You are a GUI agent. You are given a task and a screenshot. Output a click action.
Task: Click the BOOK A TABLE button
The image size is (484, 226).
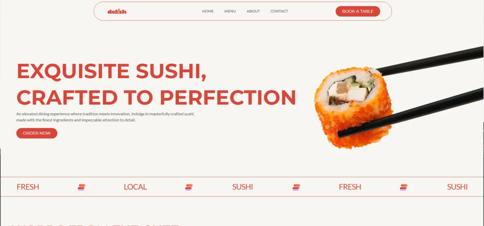[358, 11]
